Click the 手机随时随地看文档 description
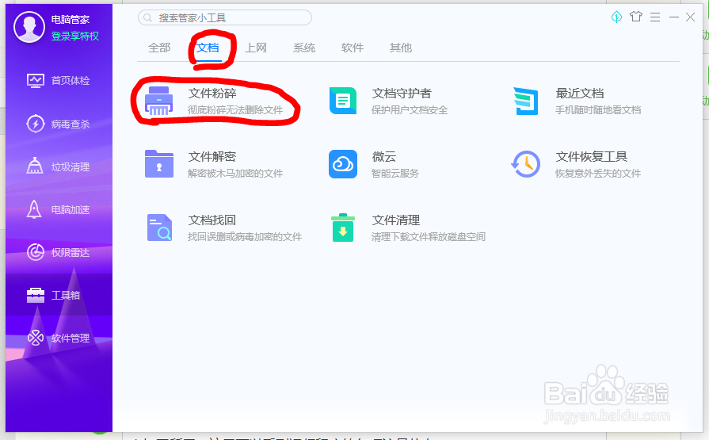The image size is (709, 440). click(598, 110)
